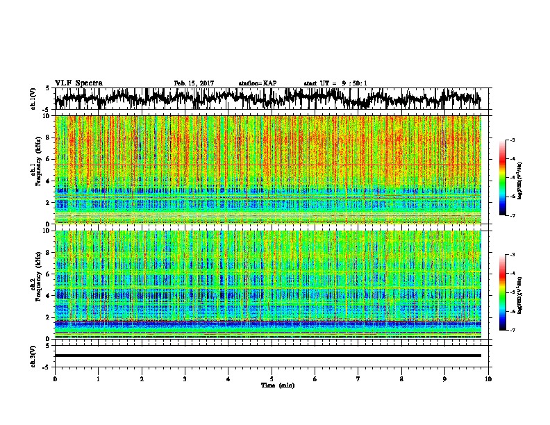Click time axis tick label "7"

pyautogui.click(x=358, y=379)
